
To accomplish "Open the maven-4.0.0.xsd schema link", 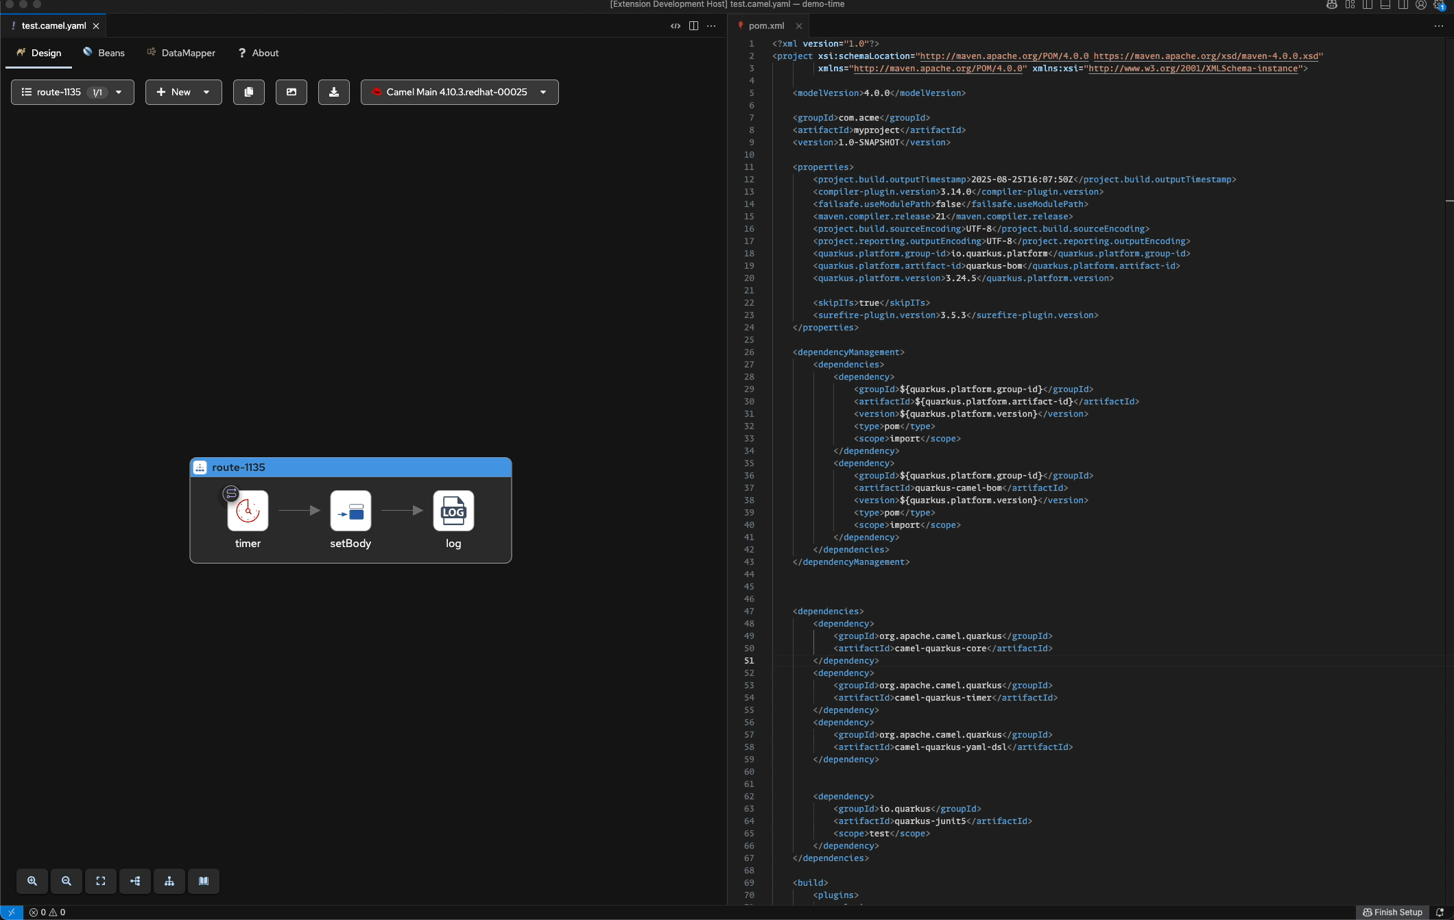I will point(1206,56).
